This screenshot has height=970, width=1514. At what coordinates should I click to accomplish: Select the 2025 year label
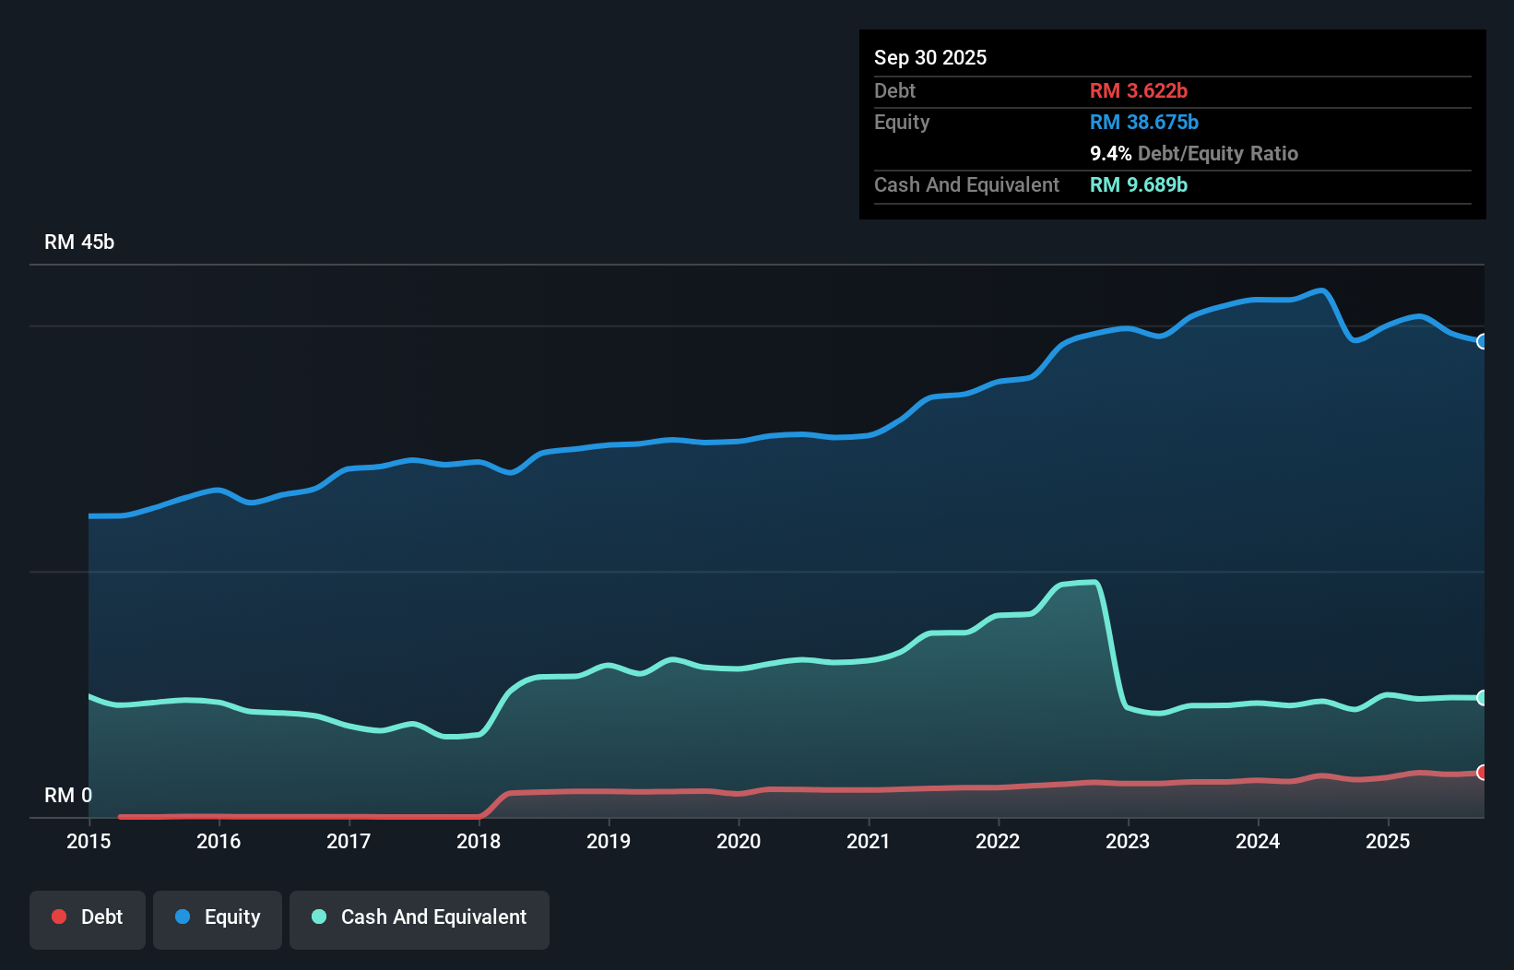point(1390,841)
